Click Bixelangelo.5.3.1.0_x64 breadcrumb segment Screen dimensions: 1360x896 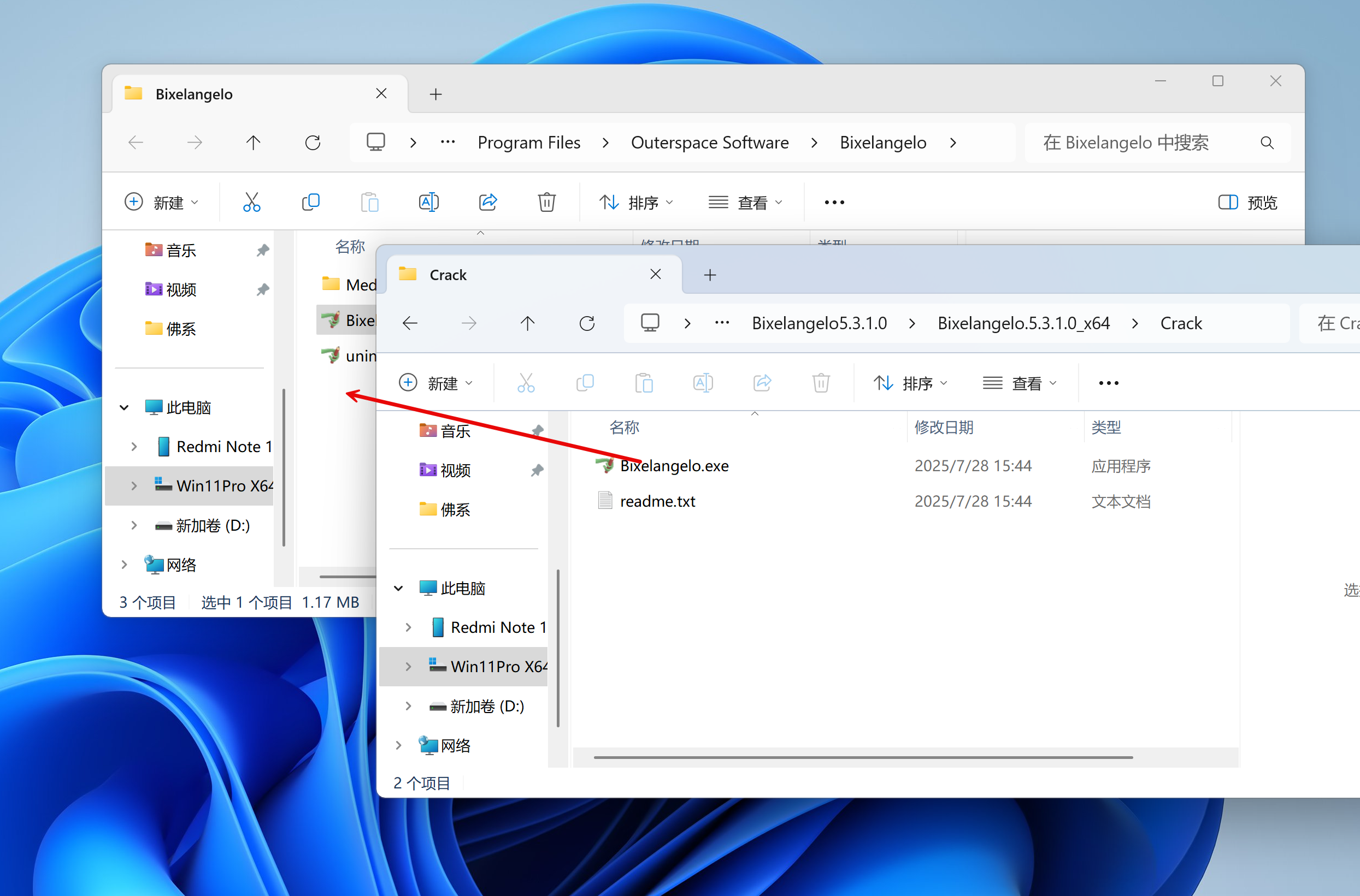tap(1023, 323)
